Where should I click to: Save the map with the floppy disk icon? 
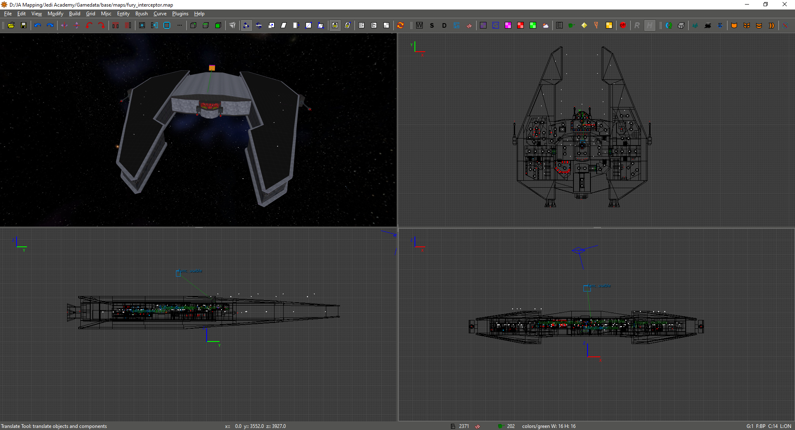(24, 25)
